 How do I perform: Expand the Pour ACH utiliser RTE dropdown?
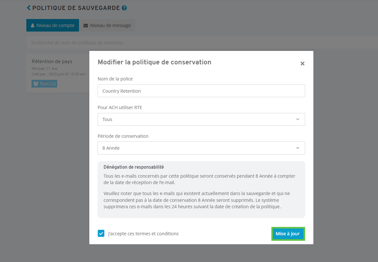click(x=201, y=119)
